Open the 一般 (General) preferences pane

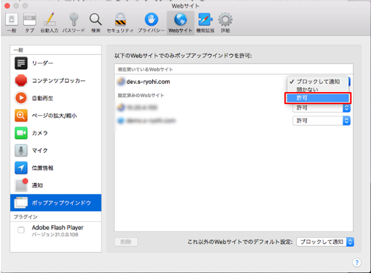coord(12,23)
